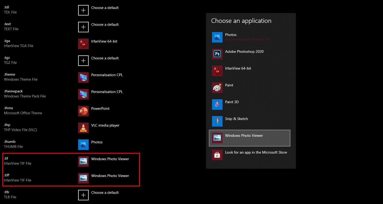The image size is (383, 204).
Task: Change Personalisation CPL default for .theme
Action: click(107, 75)
